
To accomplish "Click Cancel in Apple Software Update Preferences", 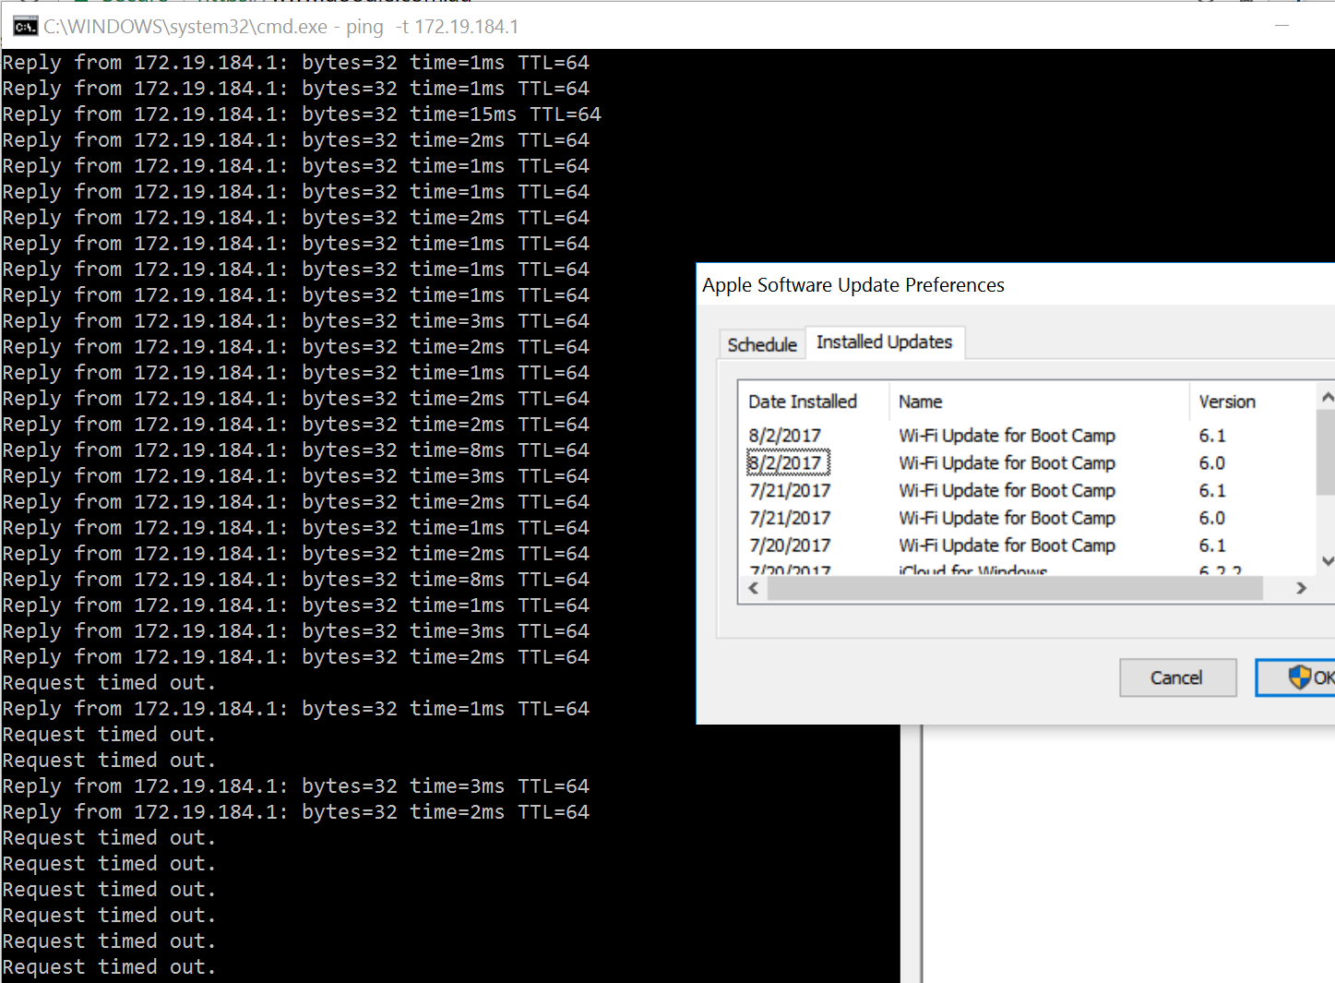I will (x=1177, y=677).
